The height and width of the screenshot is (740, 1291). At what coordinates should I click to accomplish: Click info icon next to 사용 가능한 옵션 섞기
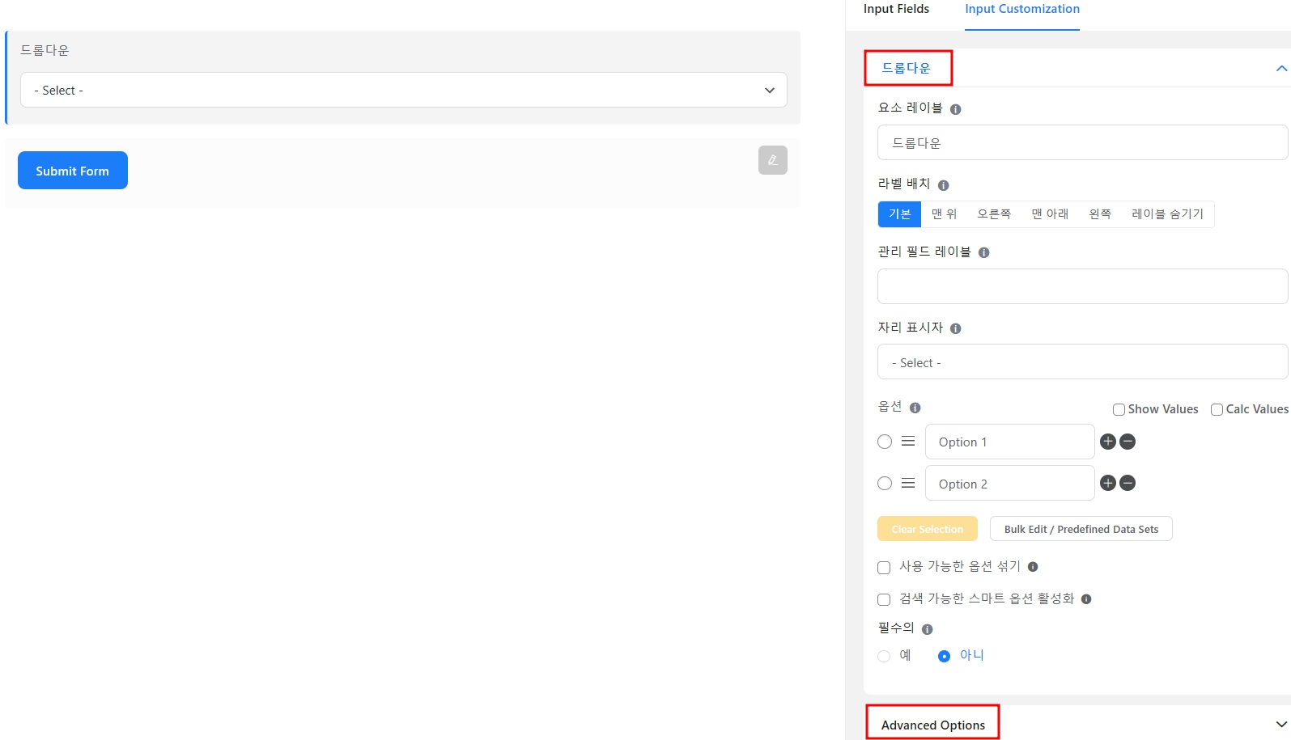1033,567
